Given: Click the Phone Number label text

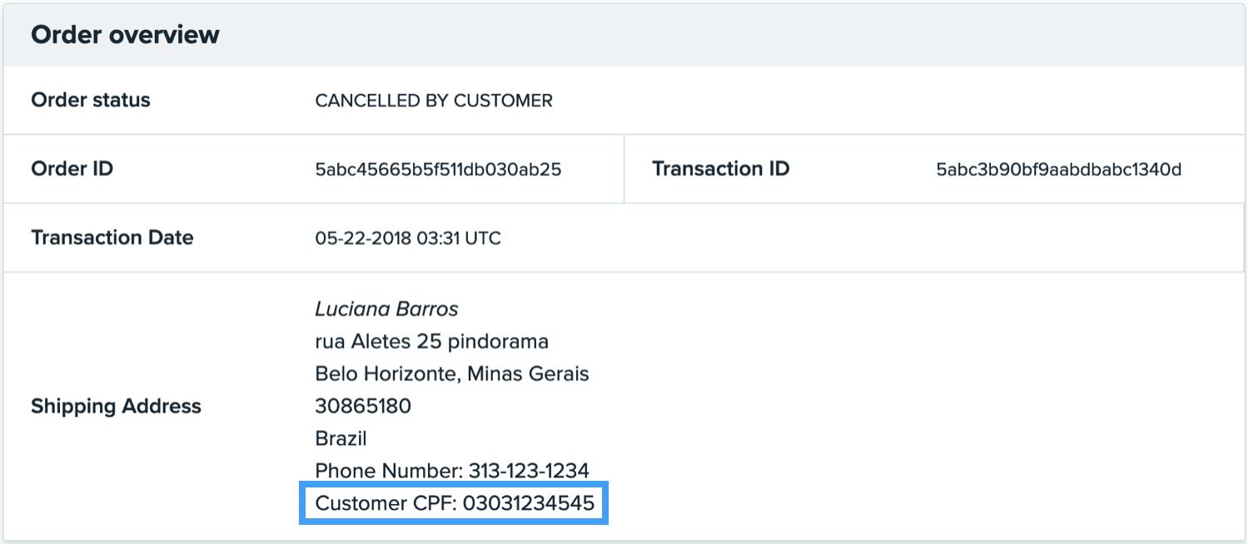Looking at the screenshot, I should pos(388,471).
